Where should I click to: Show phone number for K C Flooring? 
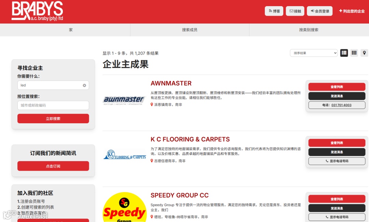click(x=337, y=161)
